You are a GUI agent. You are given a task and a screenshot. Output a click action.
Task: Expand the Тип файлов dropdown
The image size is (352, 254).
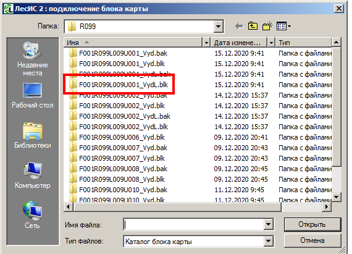(268, 242)
